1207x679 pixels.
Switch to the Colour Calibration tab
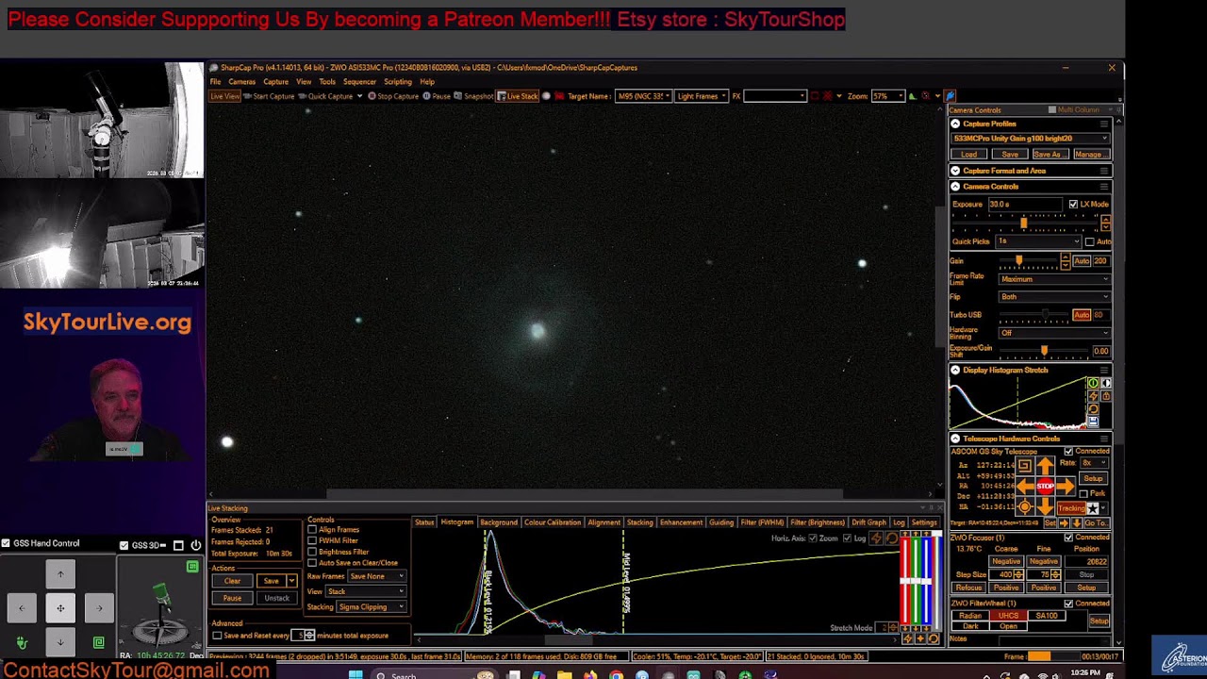553,522
